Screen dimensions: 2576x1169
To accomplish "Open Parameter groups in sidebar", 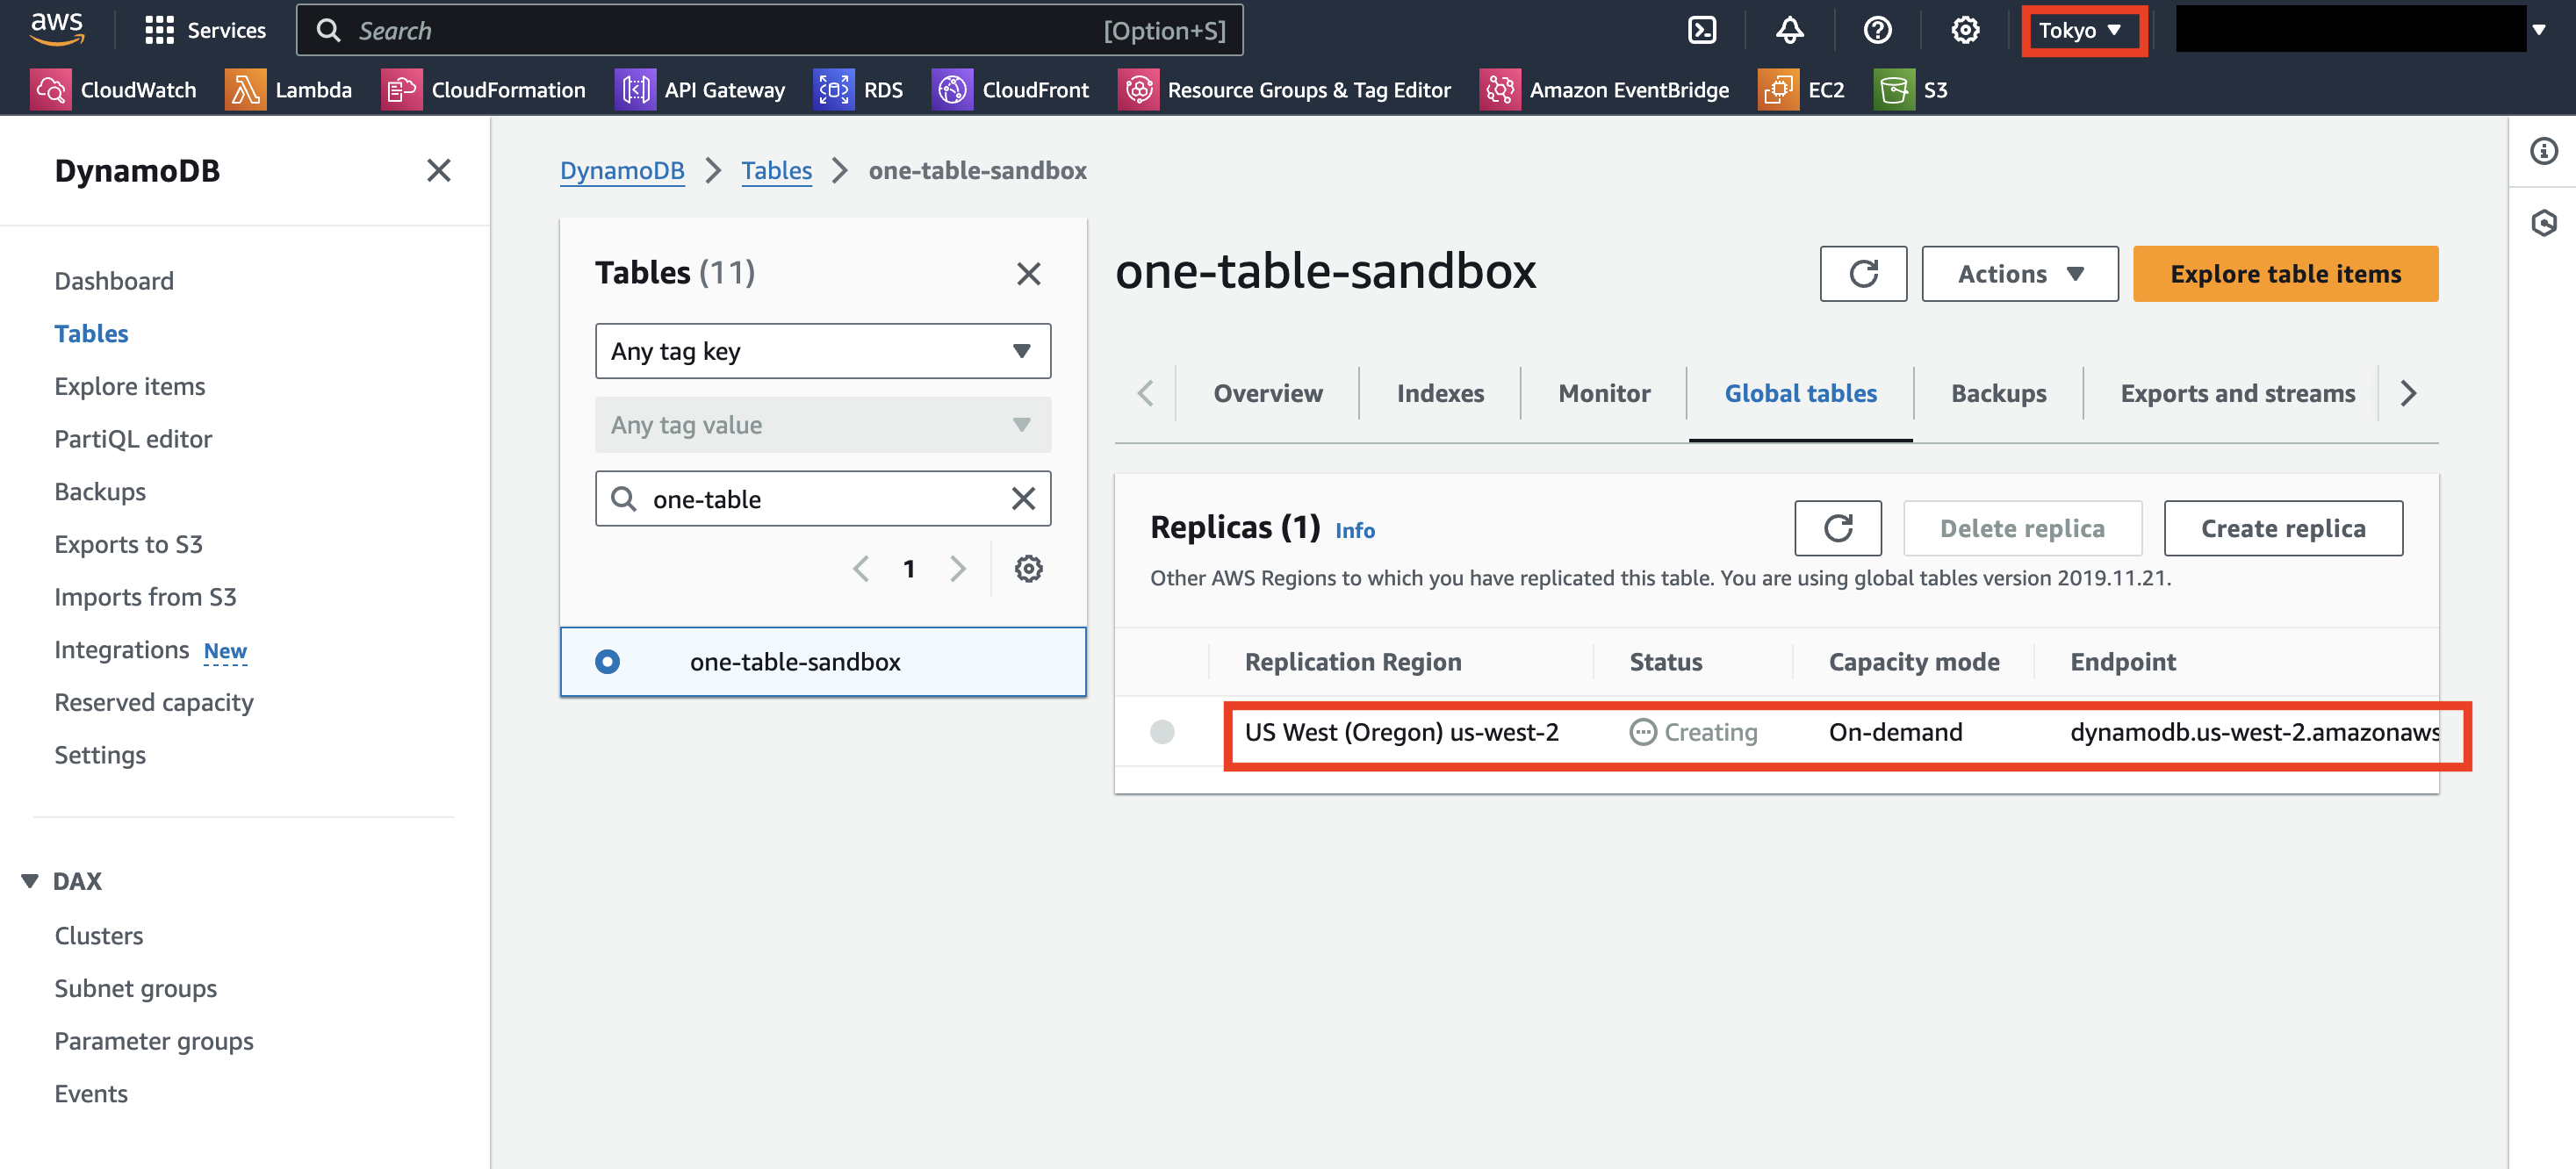I will tap(154, 1041).
